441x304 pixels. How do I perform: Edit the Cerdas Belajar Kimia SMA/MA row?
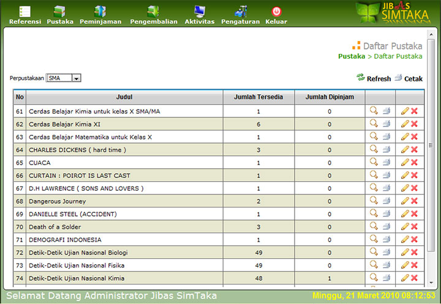pos(405,111)
